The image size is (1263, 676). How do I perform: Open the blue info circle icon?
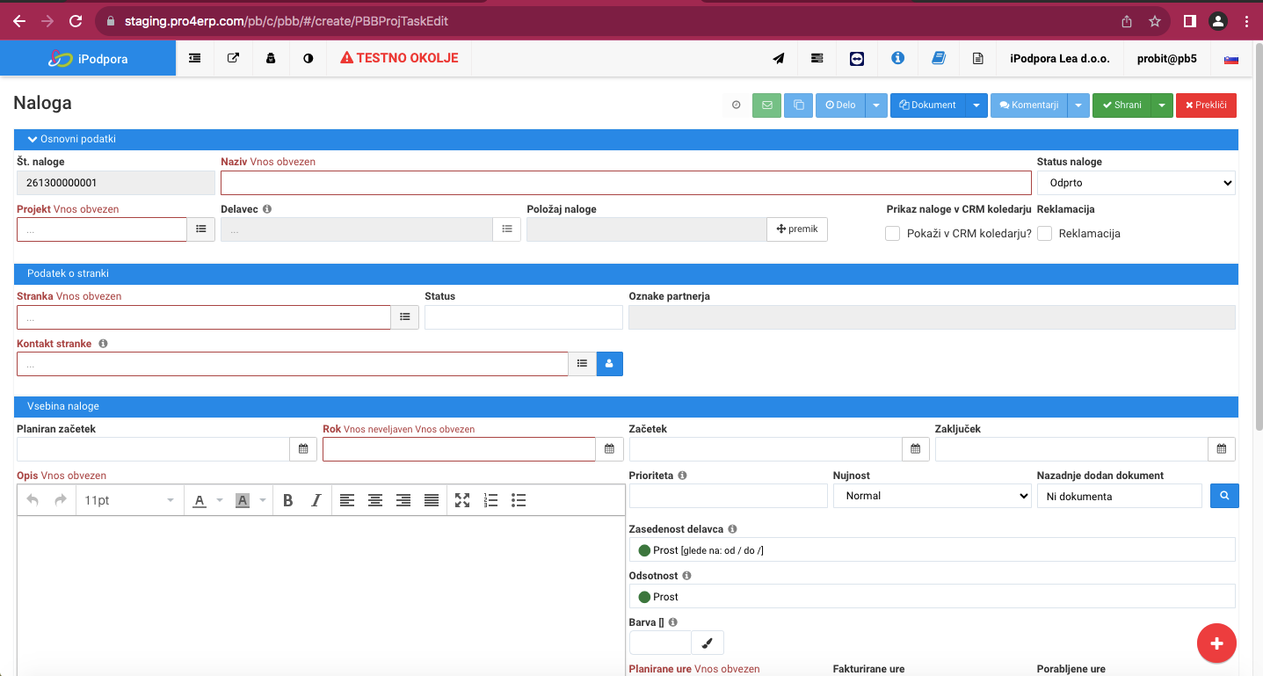pyautogui.click(x=898, y=58)
